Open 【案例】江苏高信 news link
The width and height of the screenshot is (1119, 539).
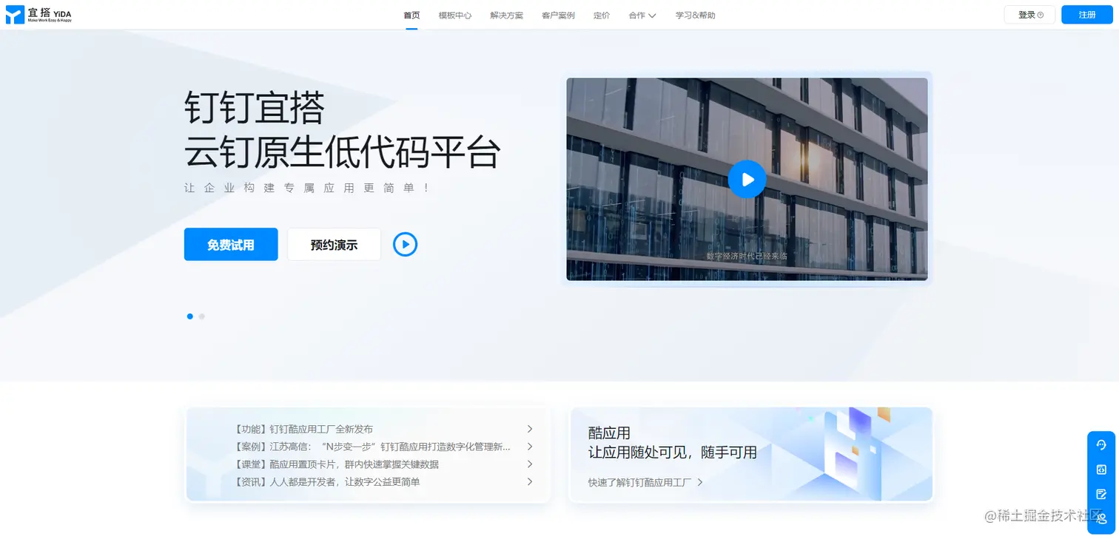pos(372,447)
